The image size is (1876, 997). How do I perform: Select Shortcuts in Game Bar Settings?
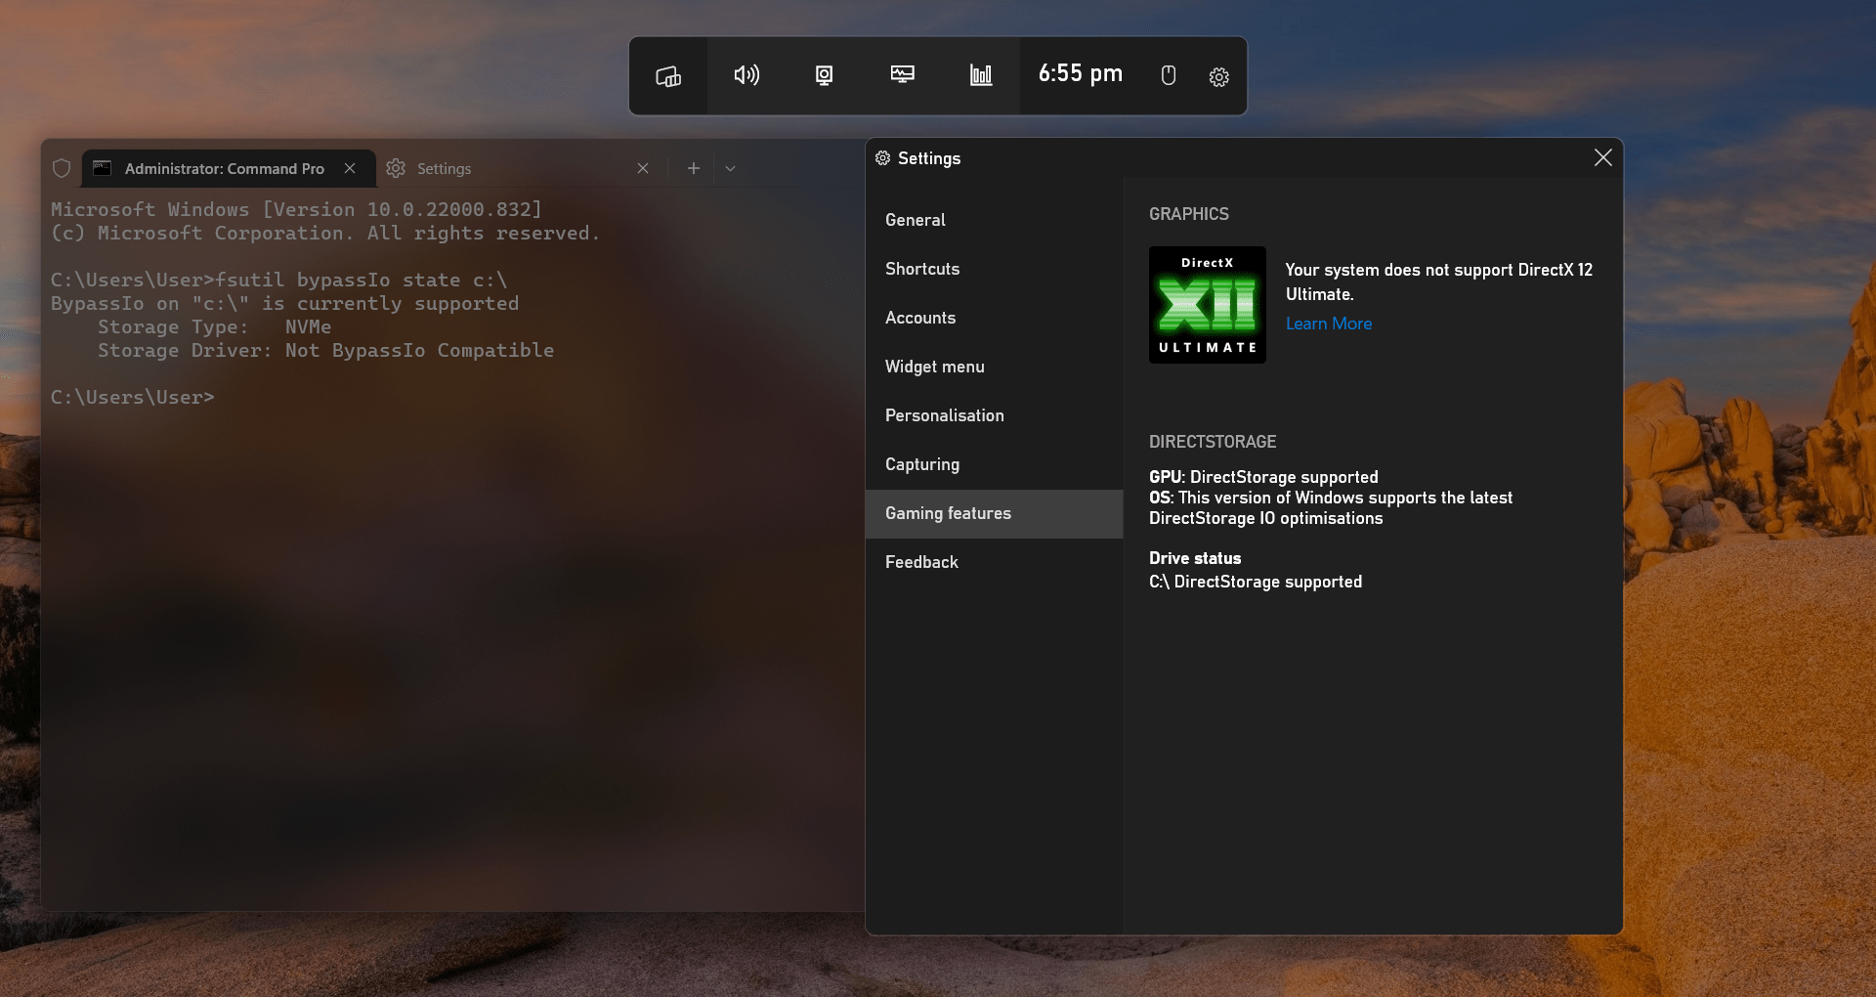995,269
